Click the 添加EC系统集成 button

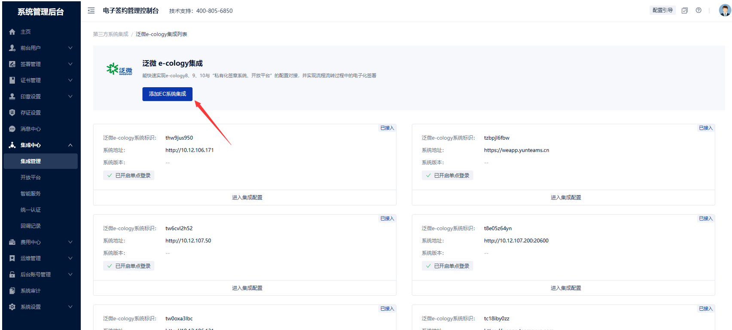click(x=168, y=94)
